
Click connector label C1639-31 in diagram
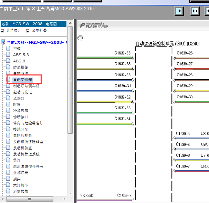pos(123,86)
